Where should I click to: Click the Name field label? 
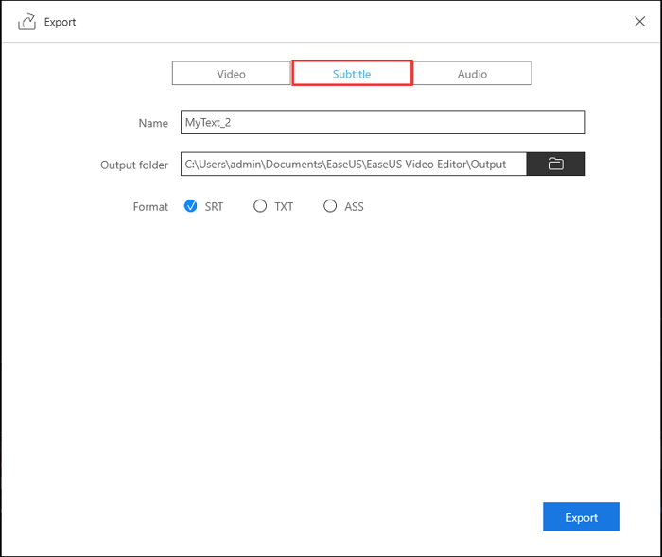pyautogui.click(x=152, y=123)
